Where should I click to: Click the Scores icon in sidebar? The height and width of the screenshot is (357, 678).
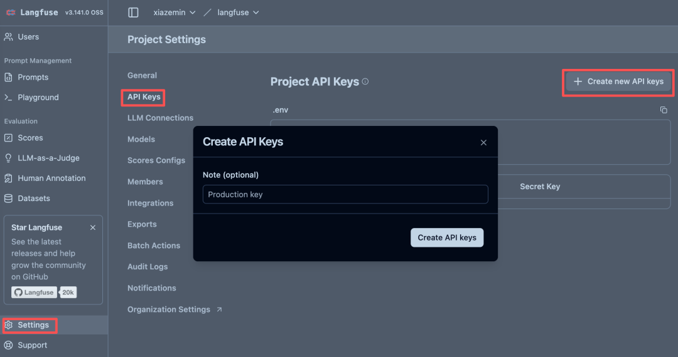pyautogui.click(x=8, y=138)
